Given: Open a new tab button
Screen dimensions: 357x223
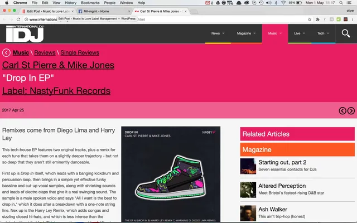Looking at the screenshot, I should pyautogui.click(x=194, y=12).
